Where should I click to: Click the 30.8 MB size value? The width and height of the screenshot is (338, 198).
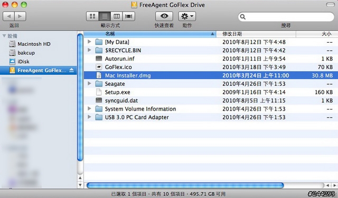click(322, 75)
